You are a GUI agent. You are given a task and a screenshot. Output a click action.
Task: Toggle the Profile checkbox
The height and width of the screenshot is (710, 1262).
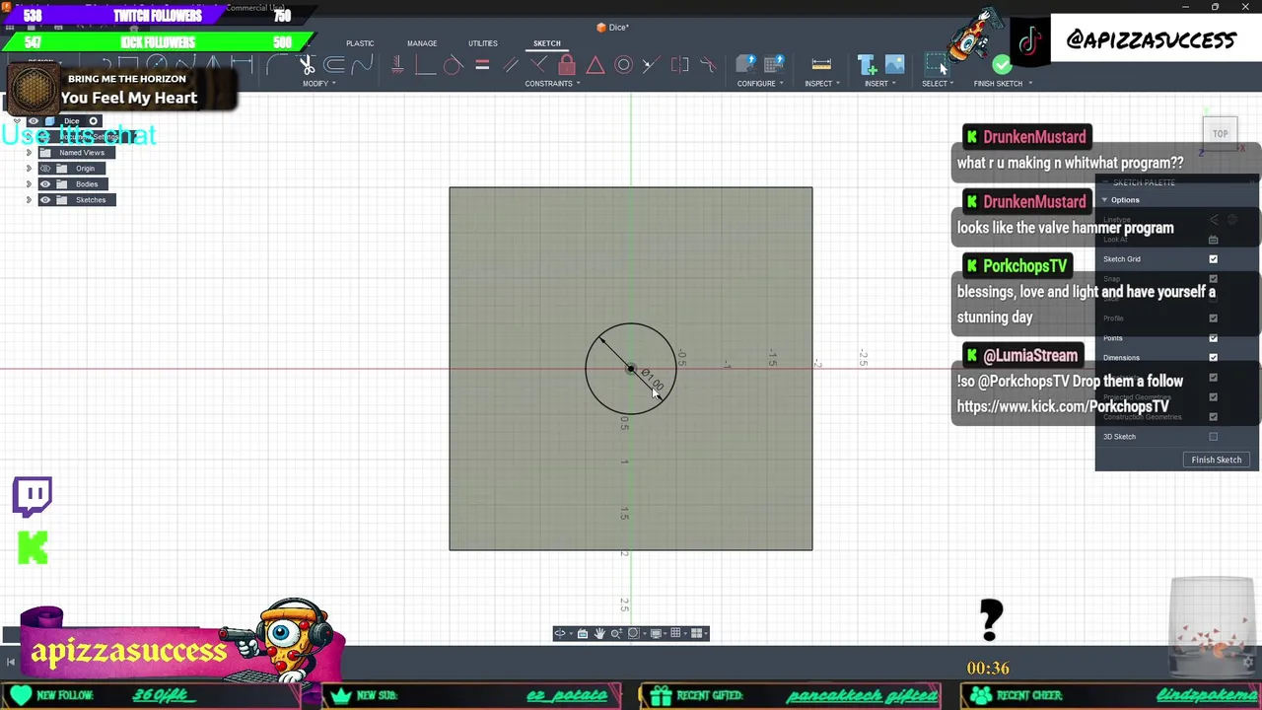(1213, 319)
